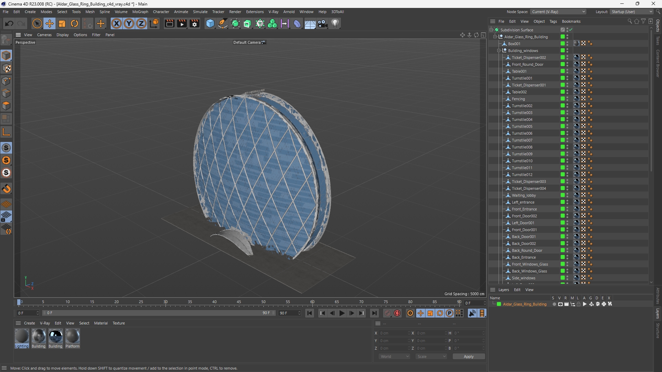Open the Simulate menu
Screen dimensions: 662x372
coord(200,12)
